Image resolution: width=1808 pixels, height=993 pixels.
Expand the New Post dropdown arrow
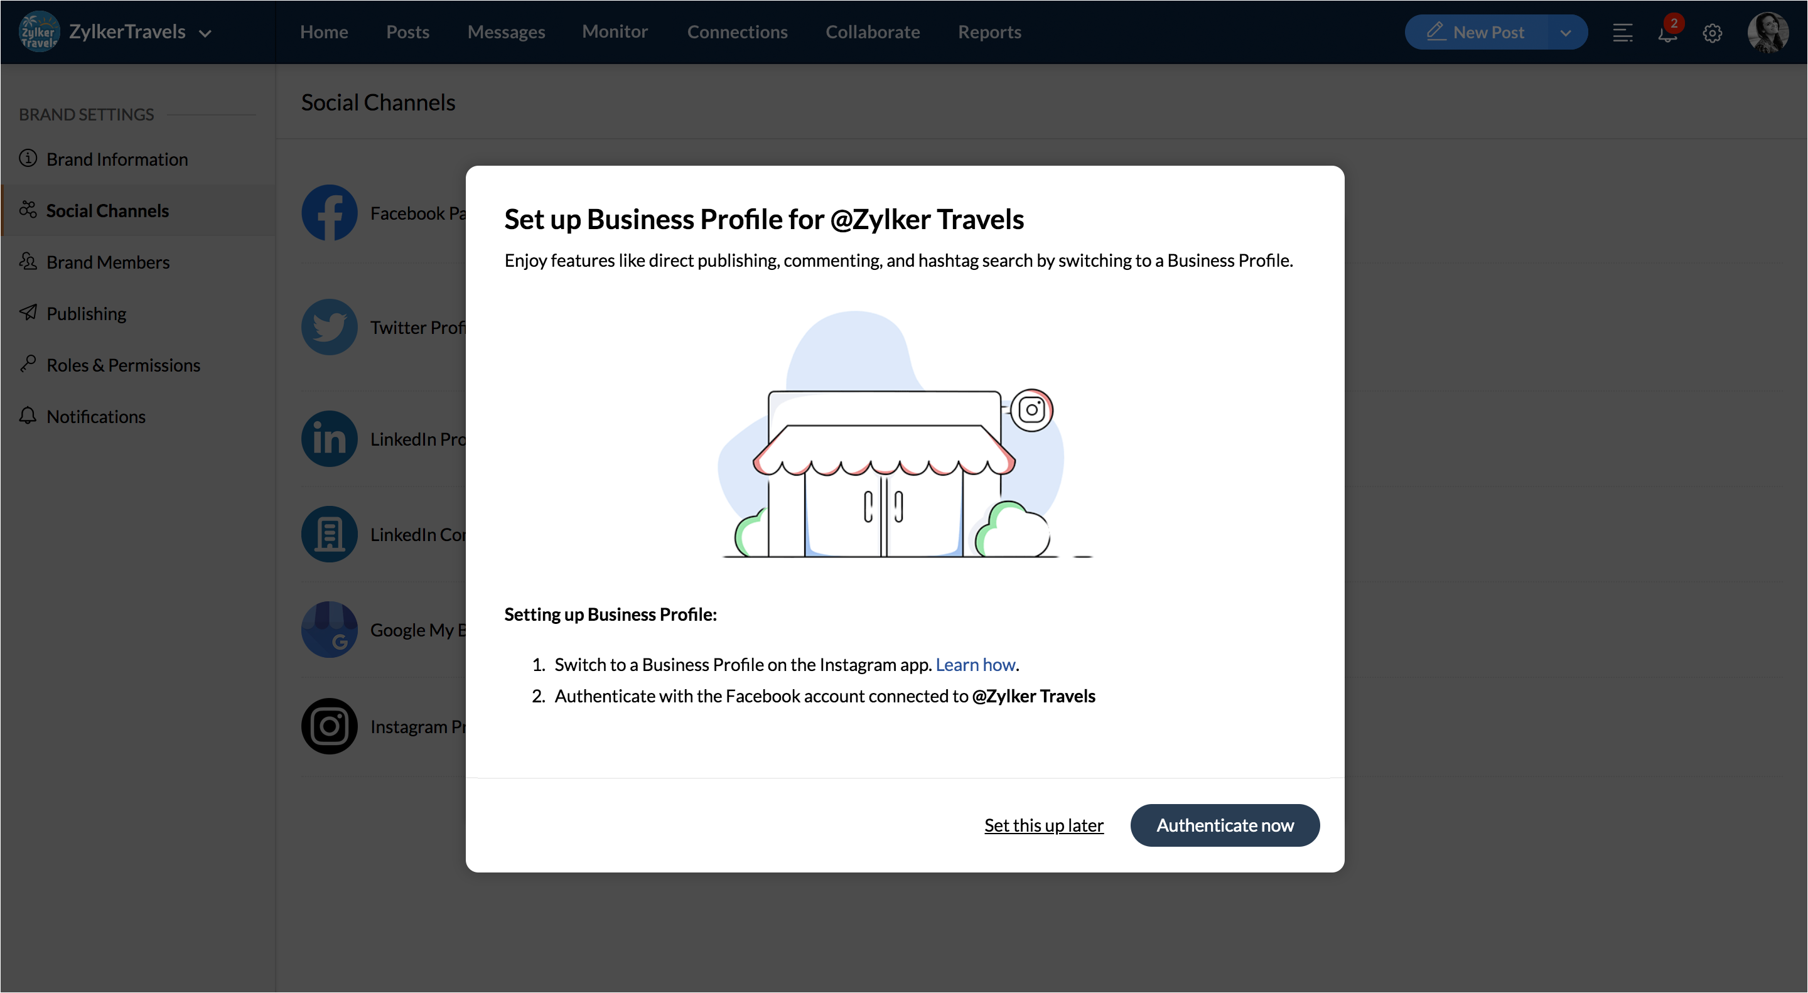(x=1566, y=33)
